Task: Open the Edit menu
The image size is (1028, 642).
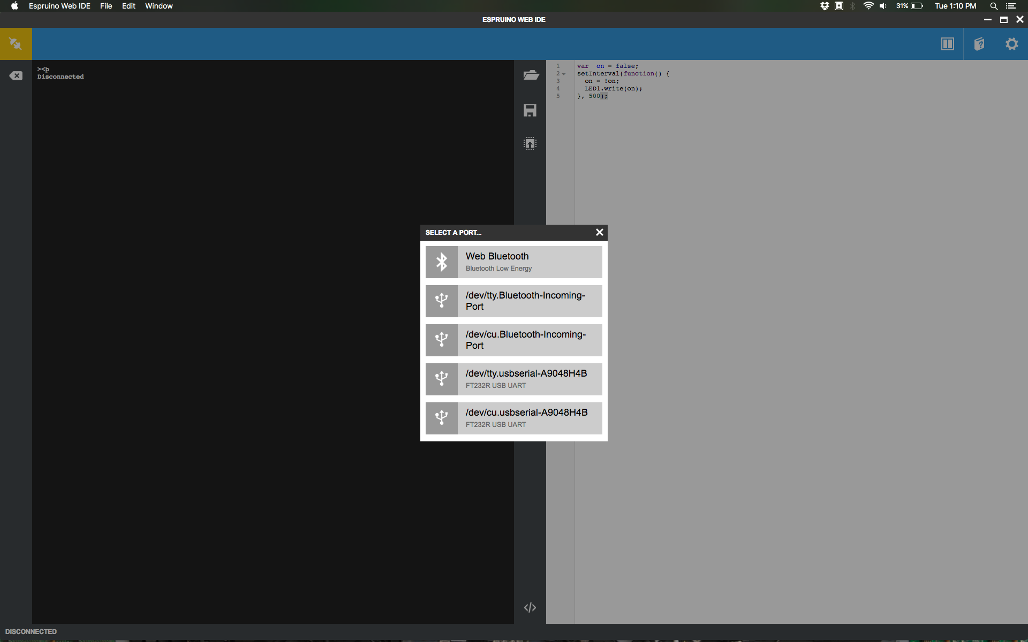Action: [x=128, y=6]
